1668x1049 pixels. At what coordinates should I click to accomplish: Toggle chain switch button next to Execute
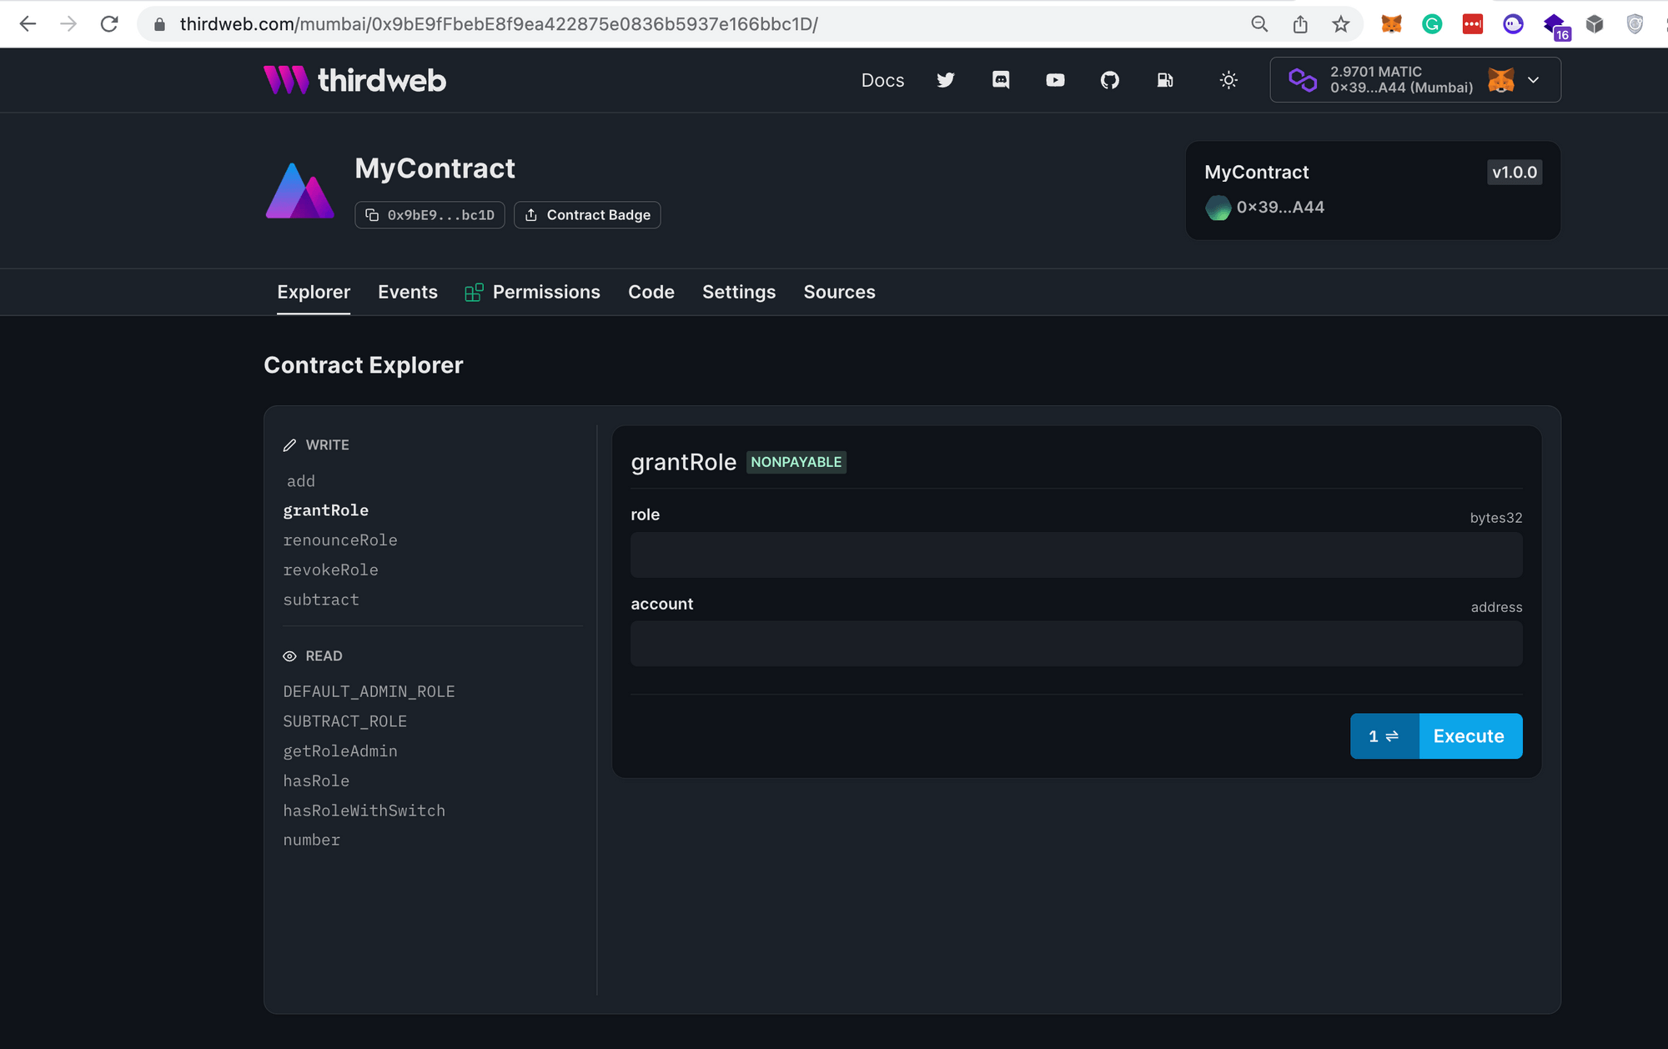pos(1384,736)
